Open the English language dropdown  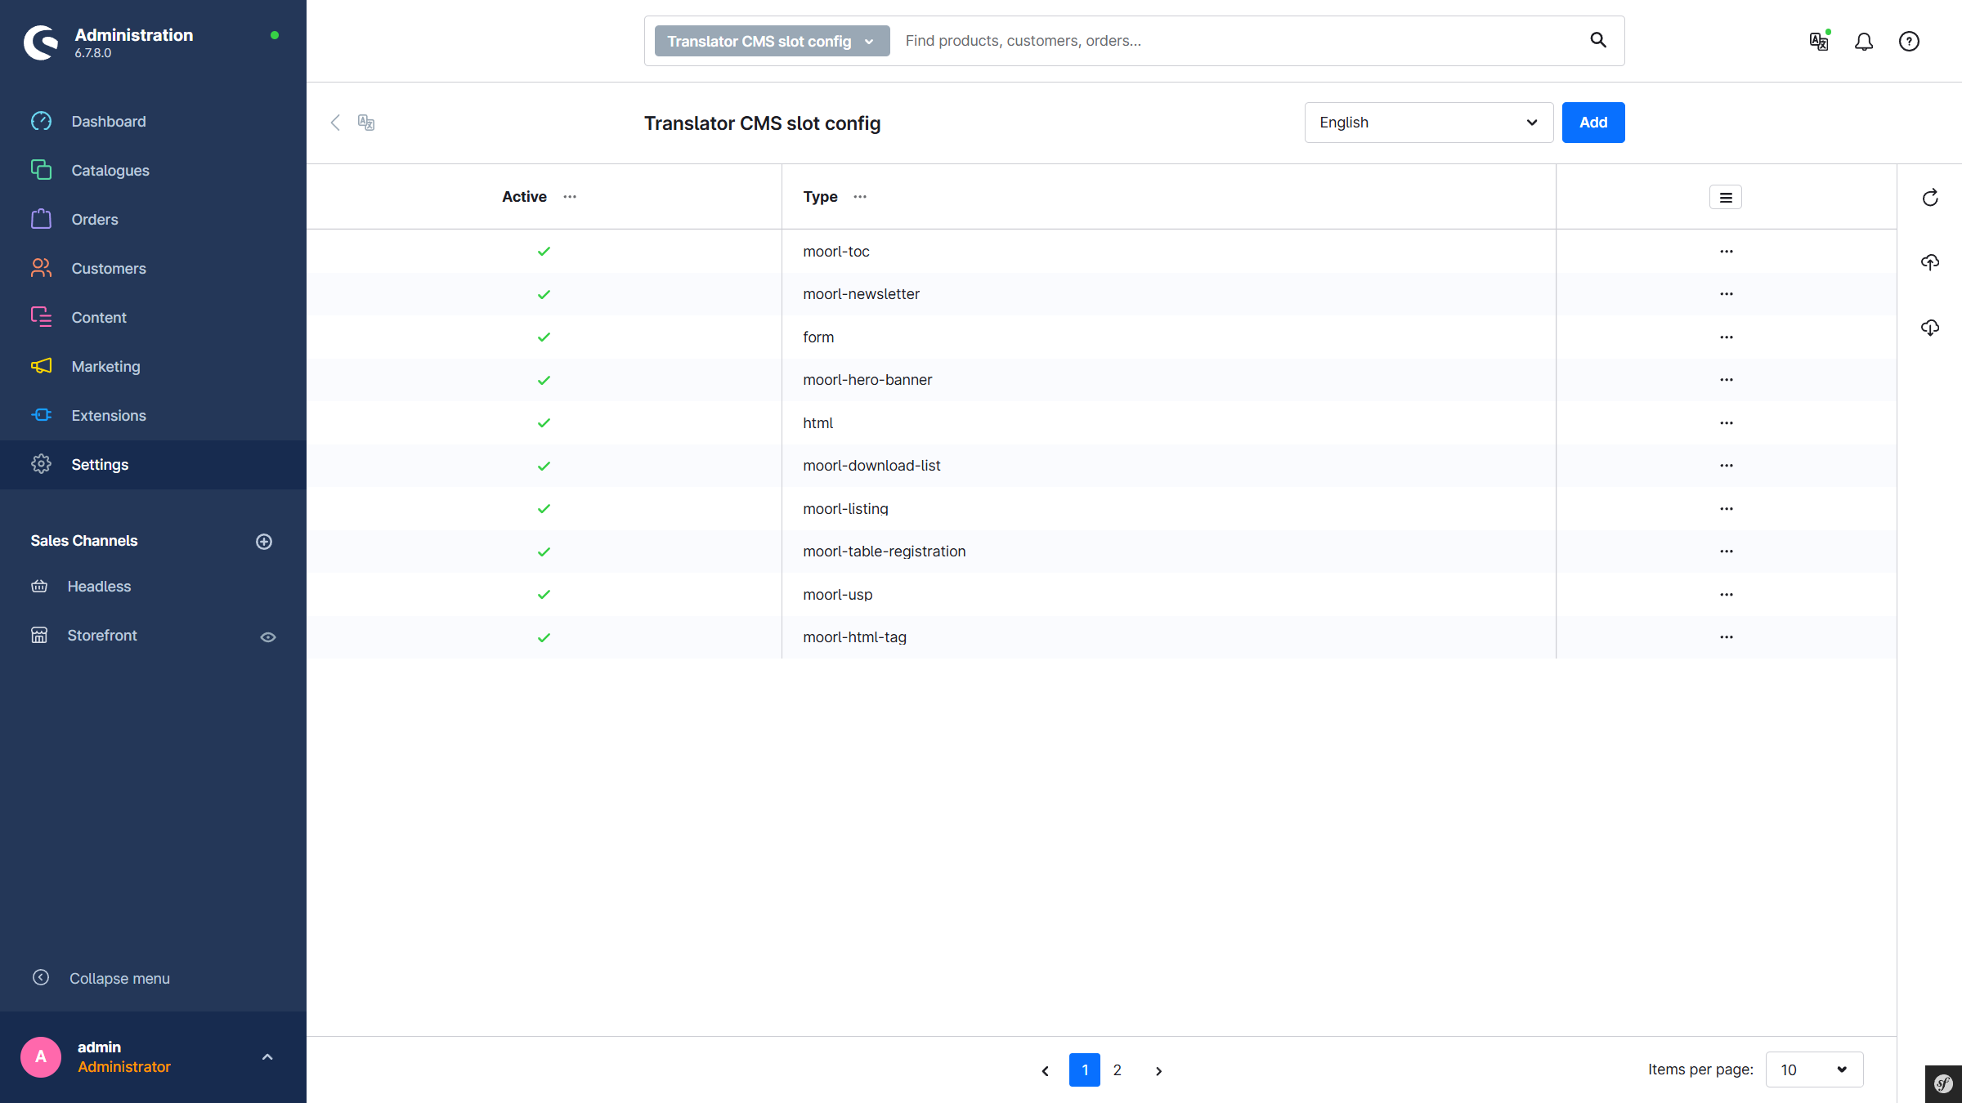tap(1428, 123)
